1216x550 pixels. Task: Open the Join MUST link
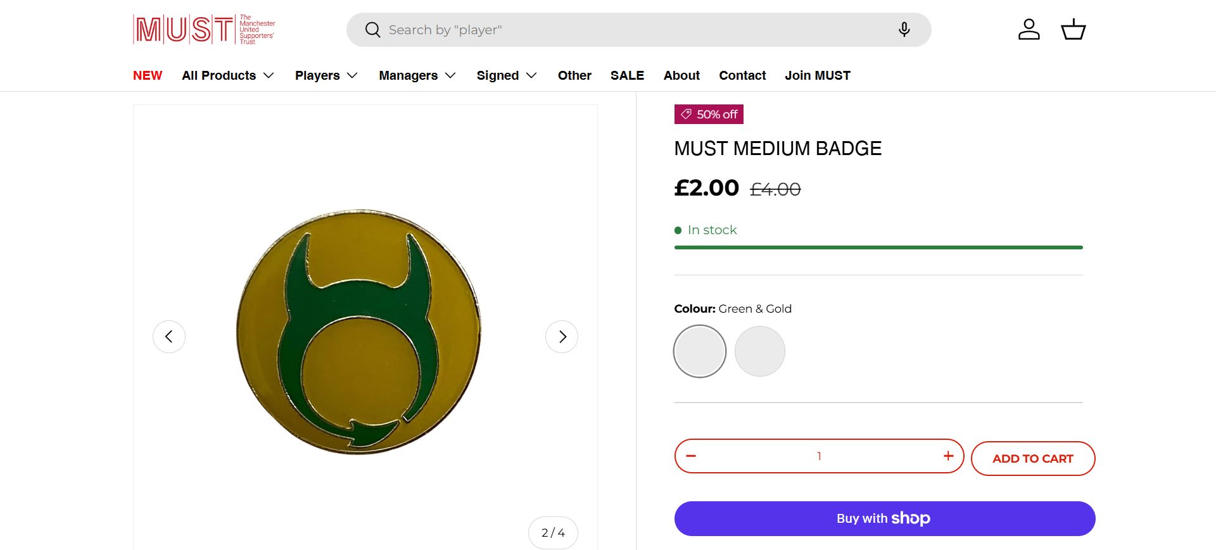click(818, 75)
